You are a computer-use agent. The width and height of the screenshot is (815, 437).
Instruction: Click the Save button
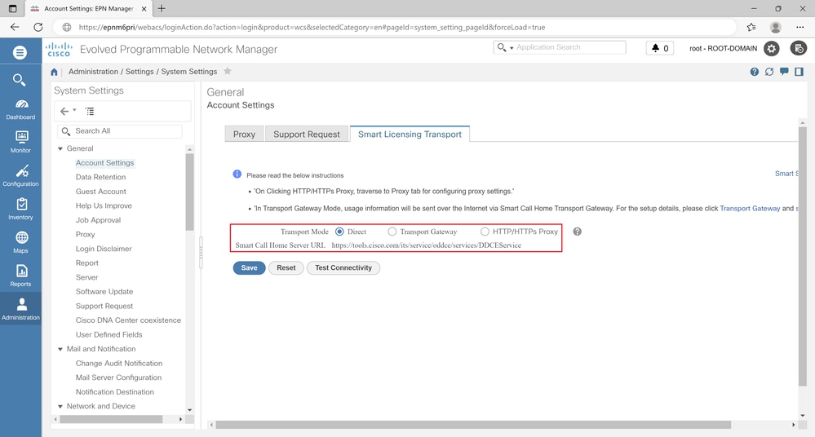point(249,267)
